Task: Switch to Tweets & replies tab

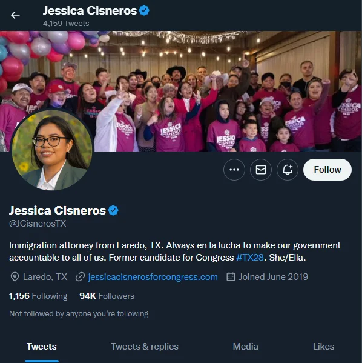Action: [145, 347]
